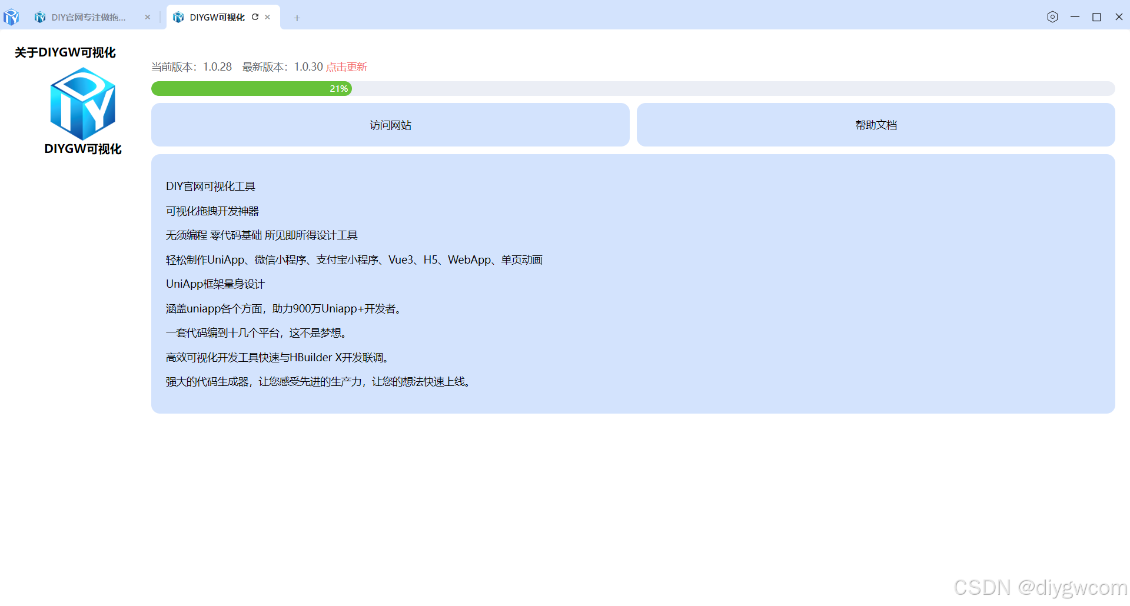Click the DIYGW app logo in title bar
This screenshot has width=1130, height=606.
tap(11, 17)
